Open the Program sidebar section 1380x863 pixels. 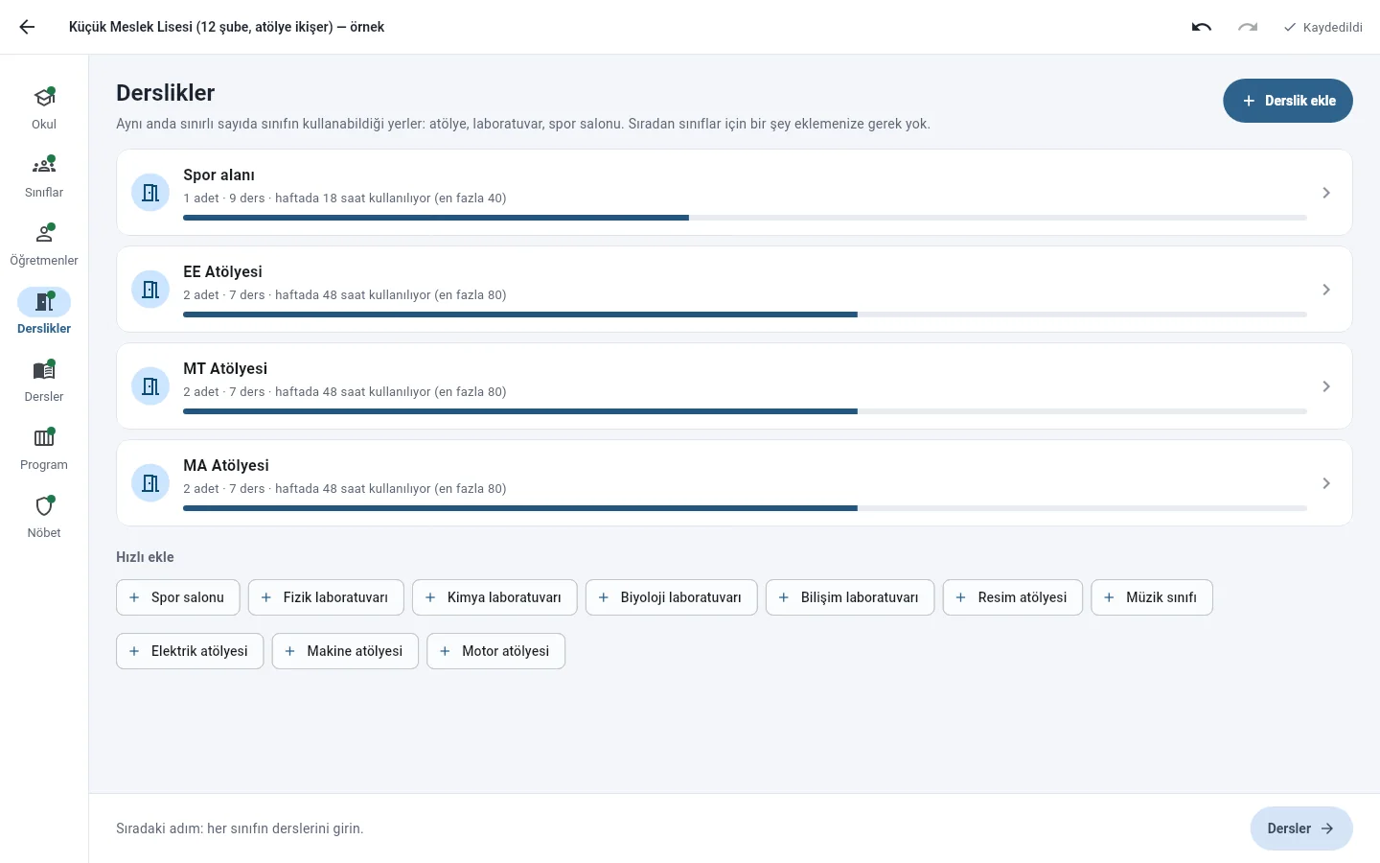tap(44, 450)
